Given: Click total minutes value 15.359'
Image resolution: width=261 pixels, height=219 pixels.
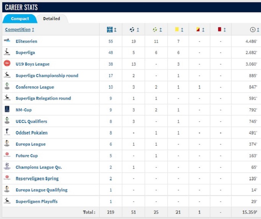Looking at the screenshot, I should click(250, 212).
